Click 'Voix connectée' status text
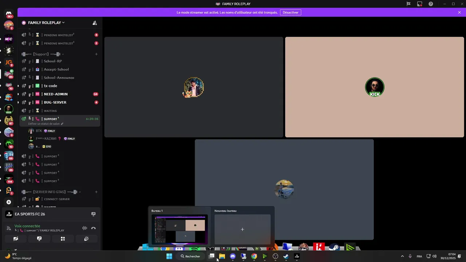This screenshot has width=466, height=262. point(27,226)
